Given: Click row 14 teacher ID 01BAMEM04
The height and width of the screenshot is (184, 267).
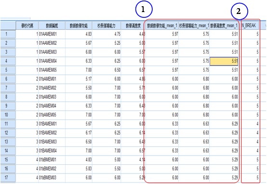Looking at the screenshot, I should pyautogui.click(x=52, y=151).
